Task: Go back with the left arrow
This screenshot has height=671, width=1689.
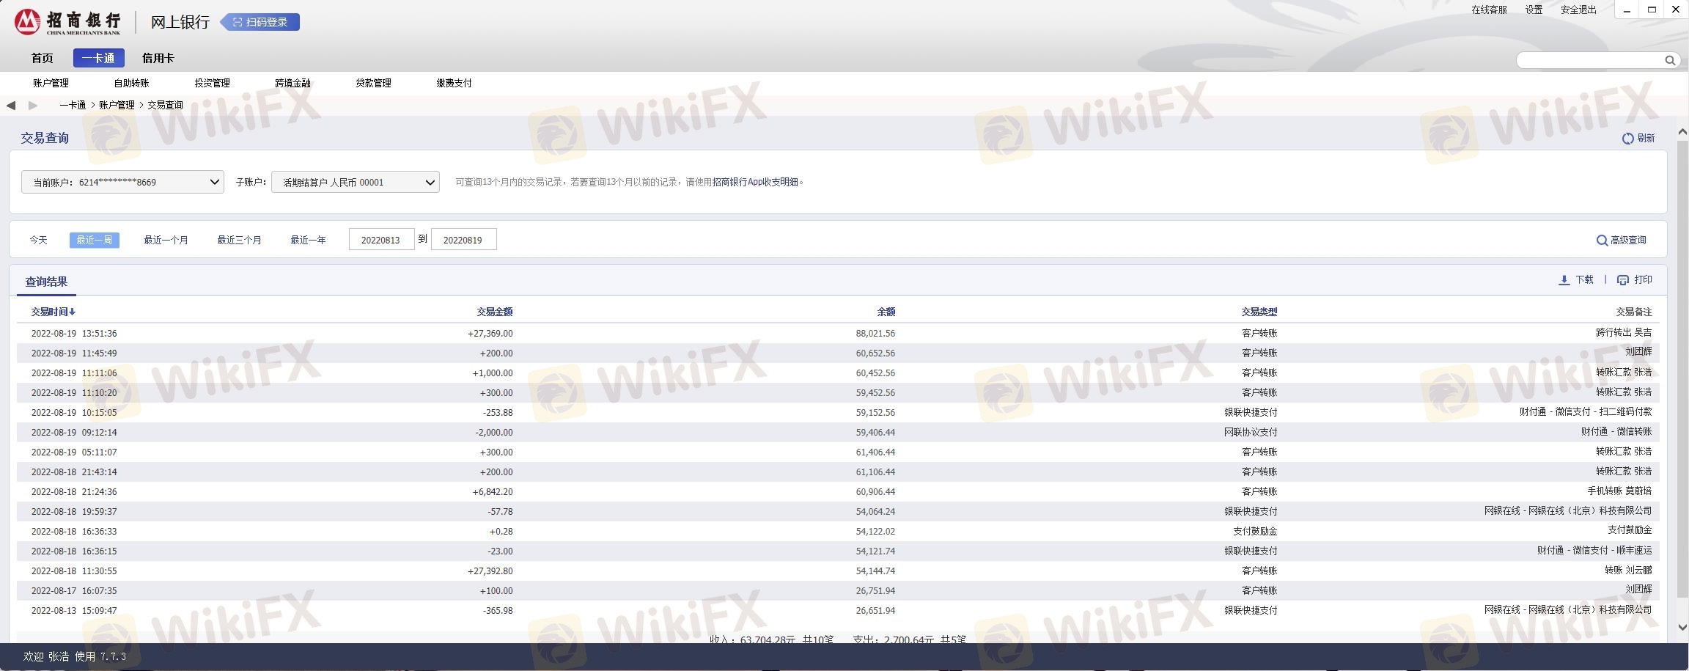Action: pyautogui.click(x=11, y=105)
